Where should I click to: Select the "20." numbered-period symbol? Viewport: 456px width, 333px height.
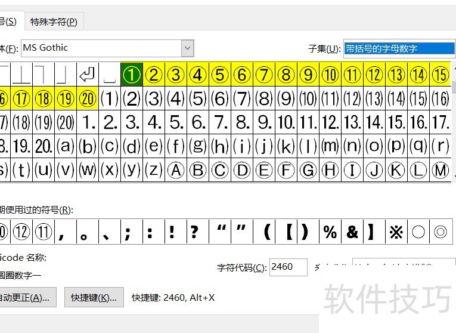[44, 146]
